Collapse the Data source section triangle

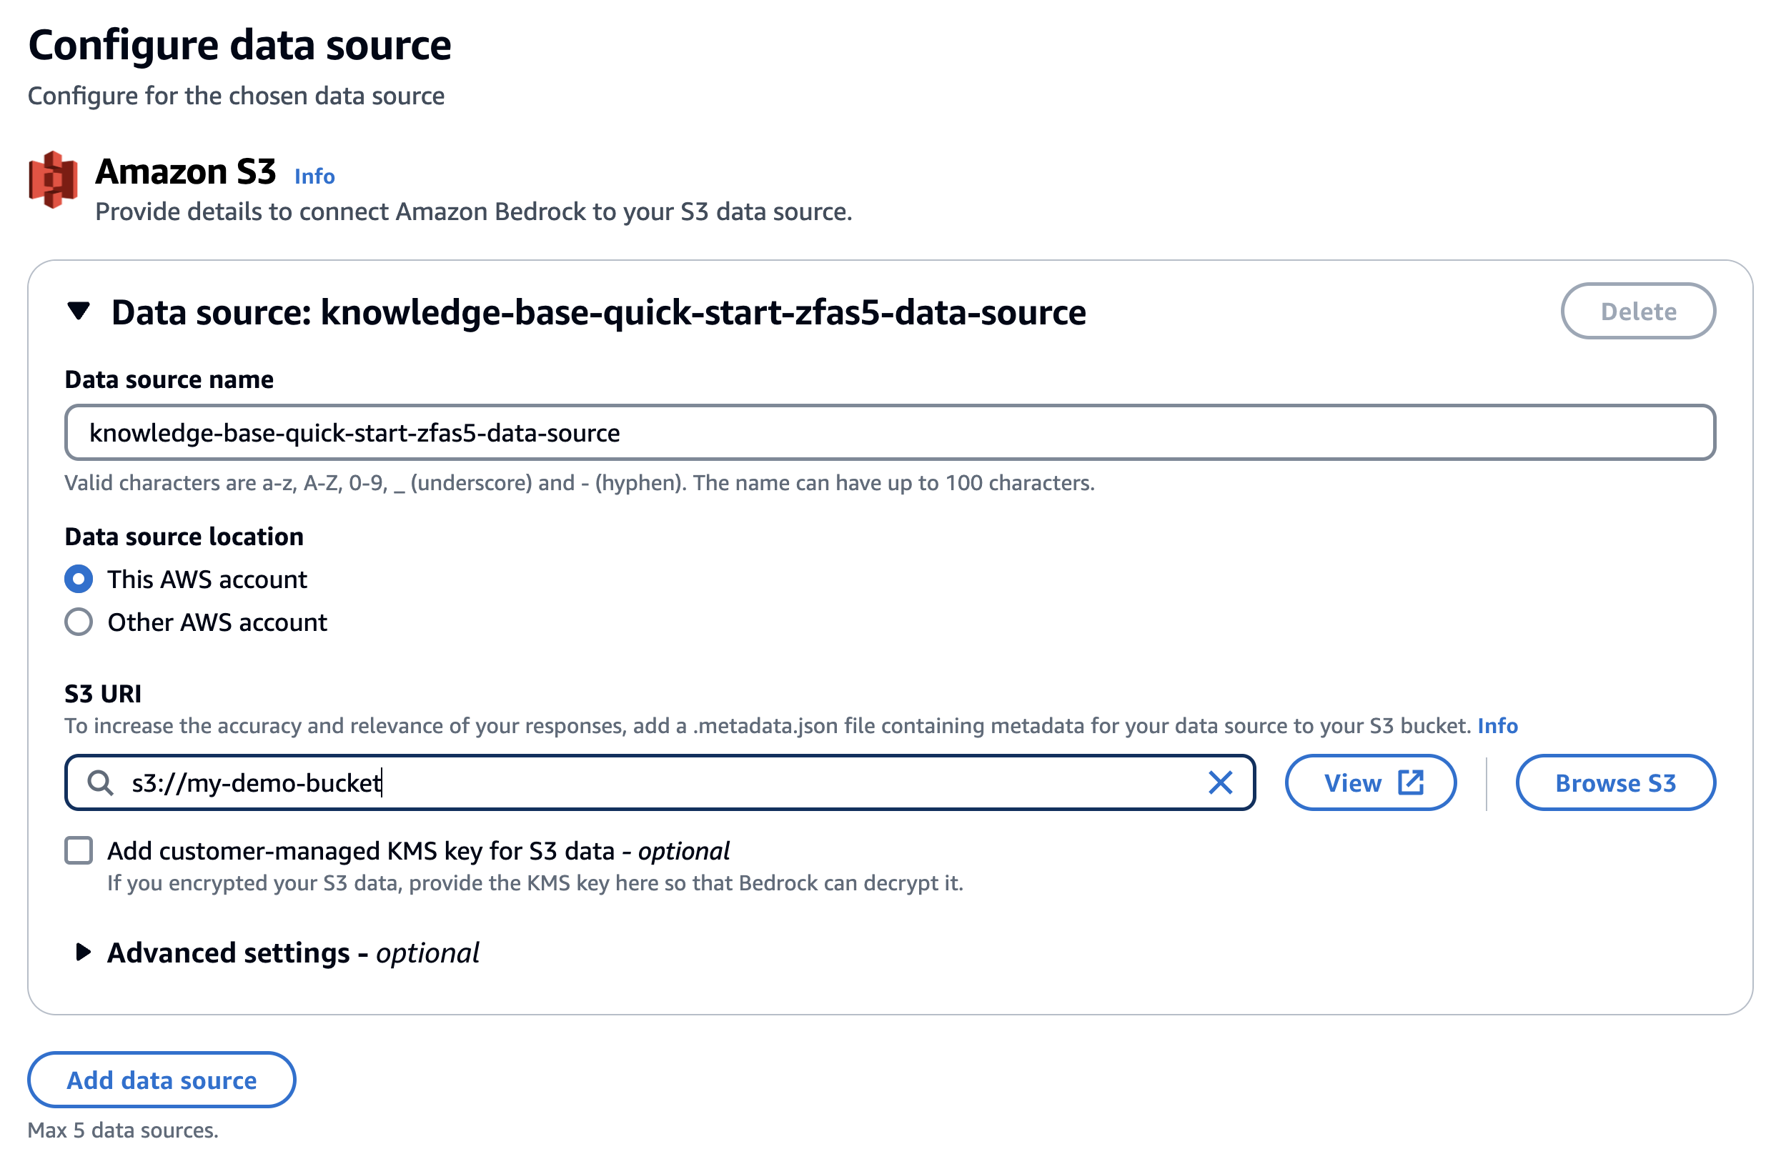coord(79,311)
